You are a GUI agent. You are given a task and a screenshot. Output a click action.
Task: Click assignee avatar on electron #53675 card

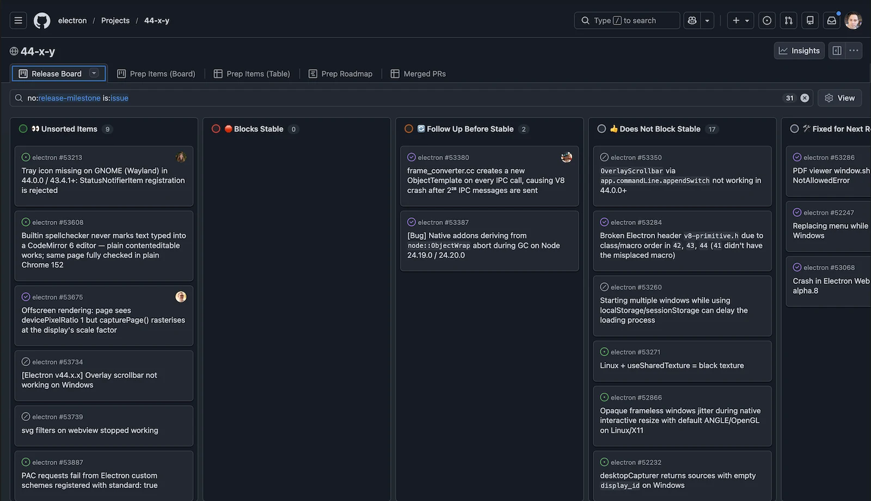(181, 296)
